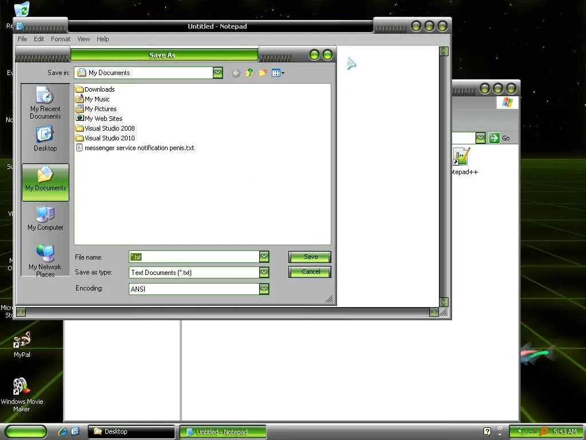The width and height of the screenshot is (586, 440).
Task: Click the taskbar clock showing 5:43 AM
Action: point(565,431)
